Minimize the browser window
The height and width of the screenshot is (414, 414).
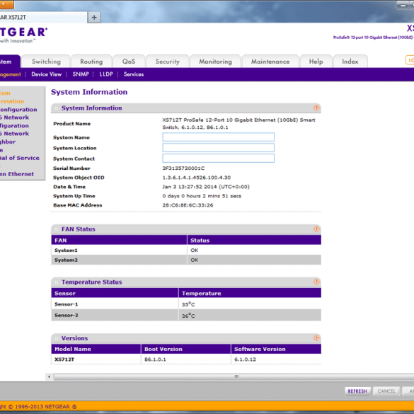403,5
